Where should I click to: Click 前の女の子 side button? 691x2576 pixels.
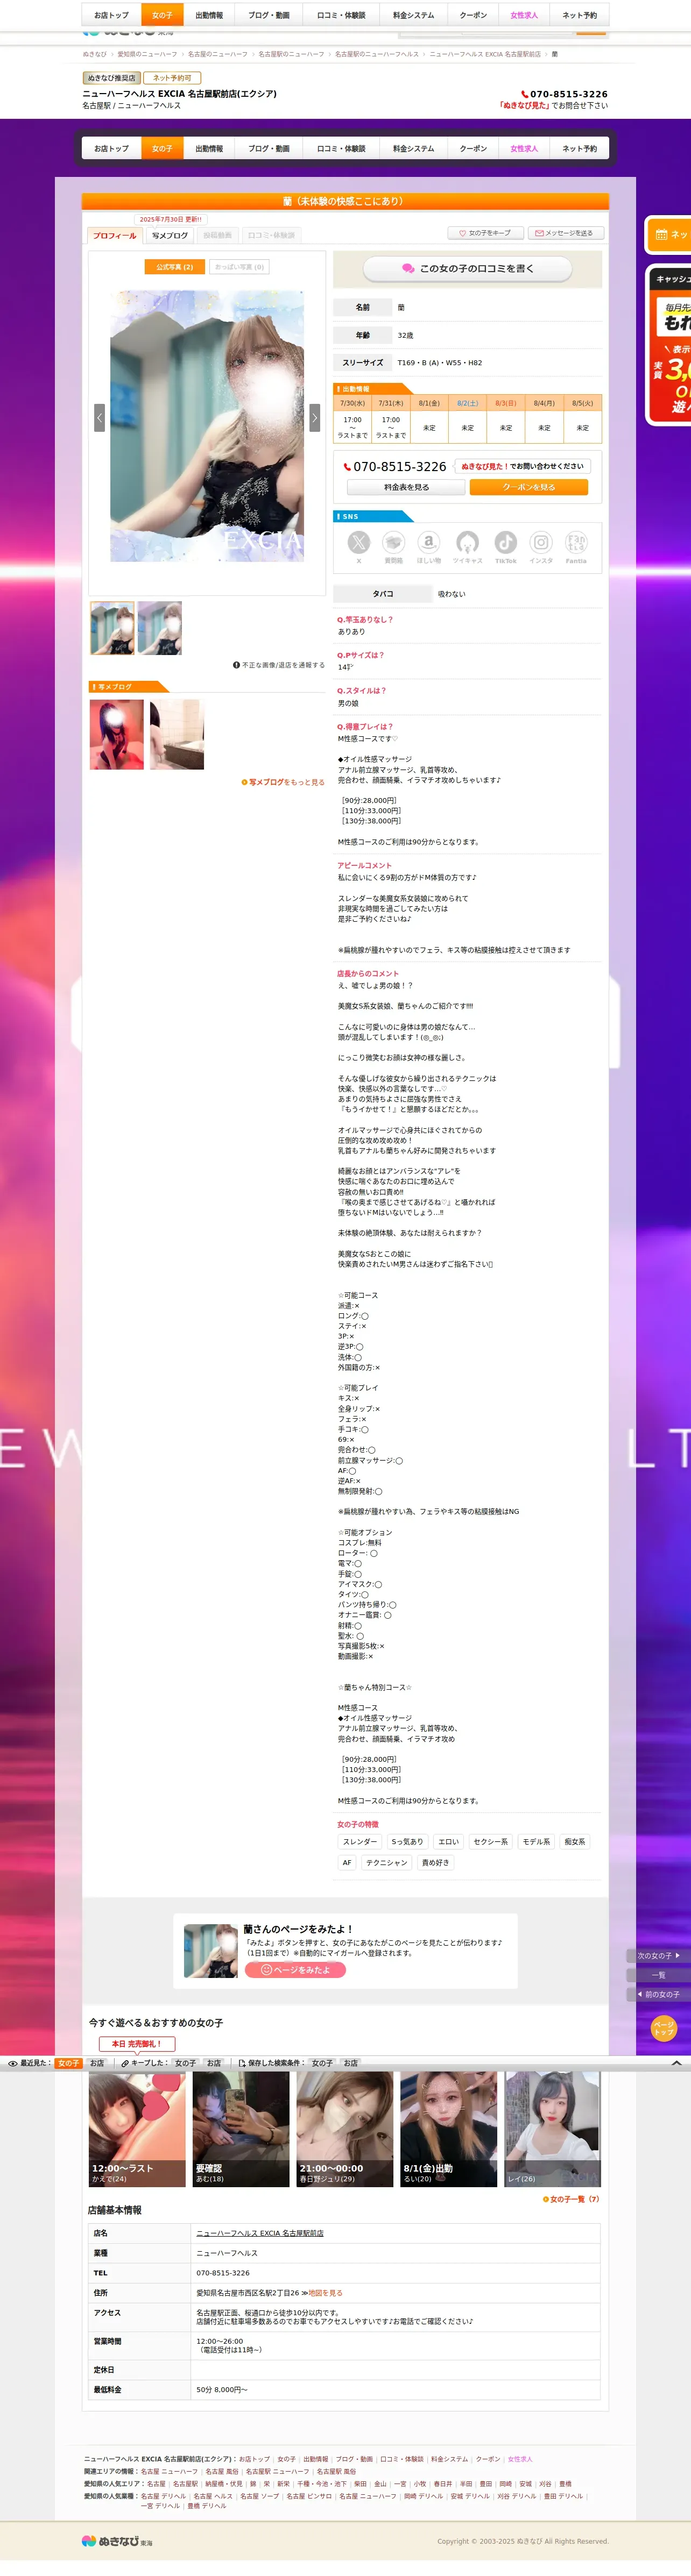tap(659, 1994)
